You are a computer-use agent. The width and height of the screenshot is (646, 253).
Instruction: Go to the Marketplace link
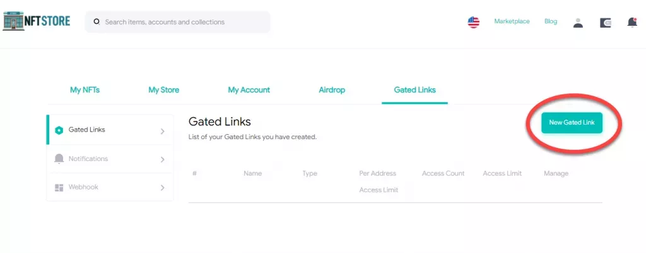tap(512, 21)
